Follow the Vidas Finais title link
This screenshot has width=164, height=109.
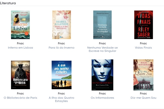click(x=143, y=48)
